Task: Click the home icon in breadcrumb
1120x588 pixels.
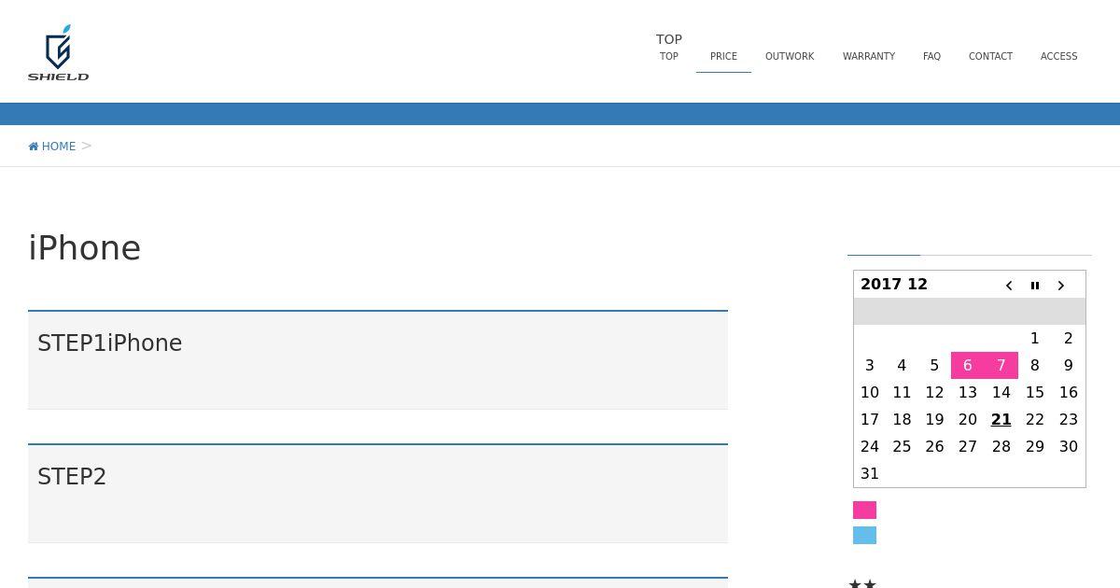Action: [x=34, y=147]
